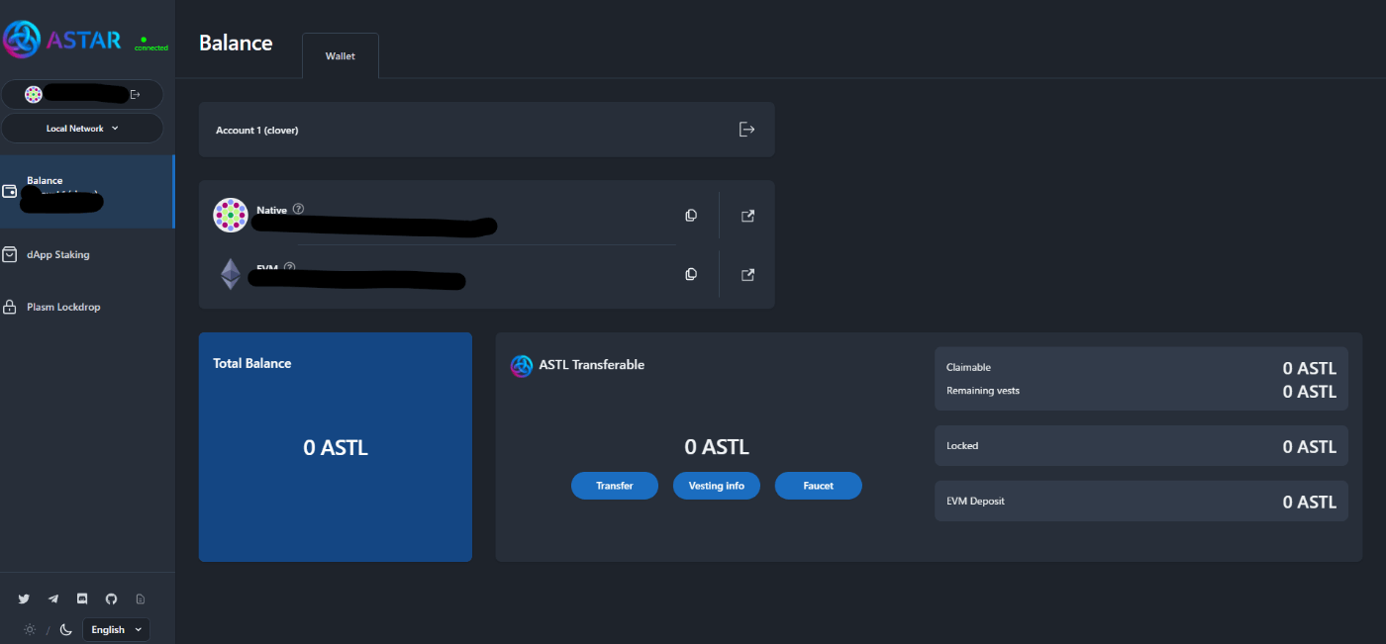
Task: Click the Total Balance card
Action: [x=336, y=447]
